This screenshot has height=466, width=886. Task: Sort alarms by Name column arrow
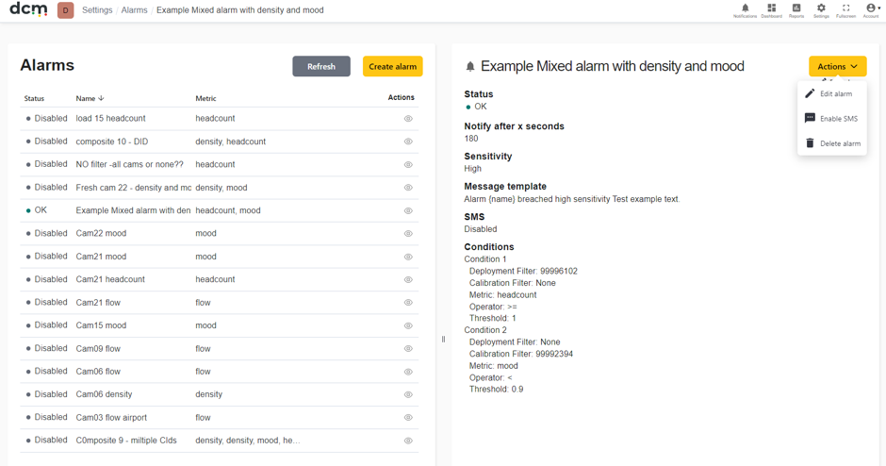click(101, 98)
